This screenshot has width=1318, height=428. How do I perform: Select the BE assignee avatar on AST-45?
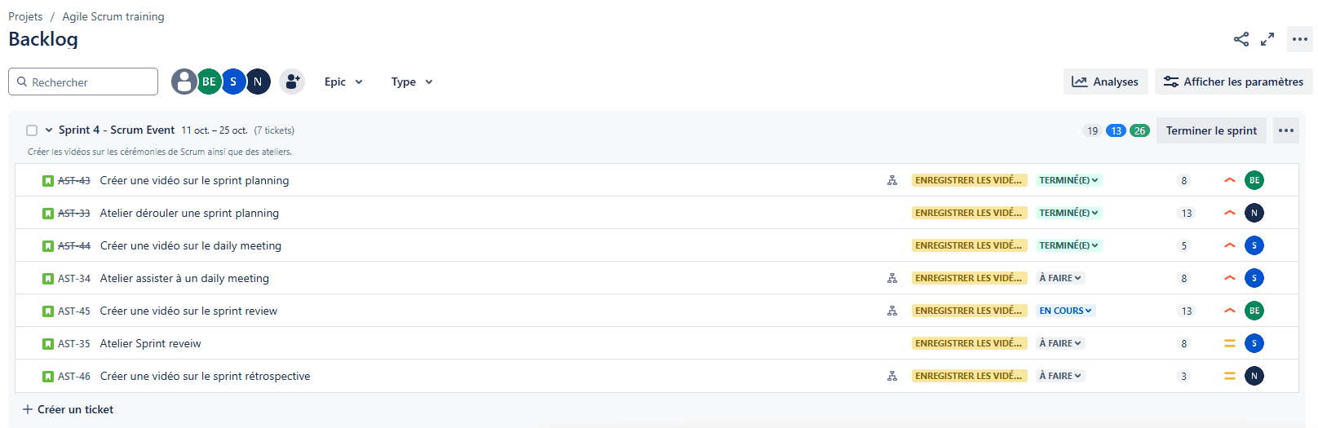click(x=1254, y=311)
